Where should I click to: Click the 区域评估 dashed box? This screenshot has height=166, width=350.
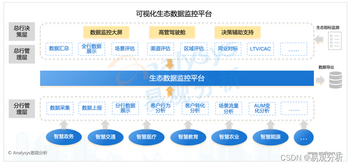point(194,49)
